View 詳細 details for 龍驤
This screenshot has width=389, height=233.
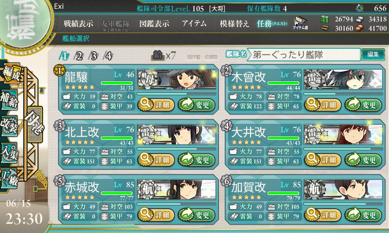(x=156, y=104)
